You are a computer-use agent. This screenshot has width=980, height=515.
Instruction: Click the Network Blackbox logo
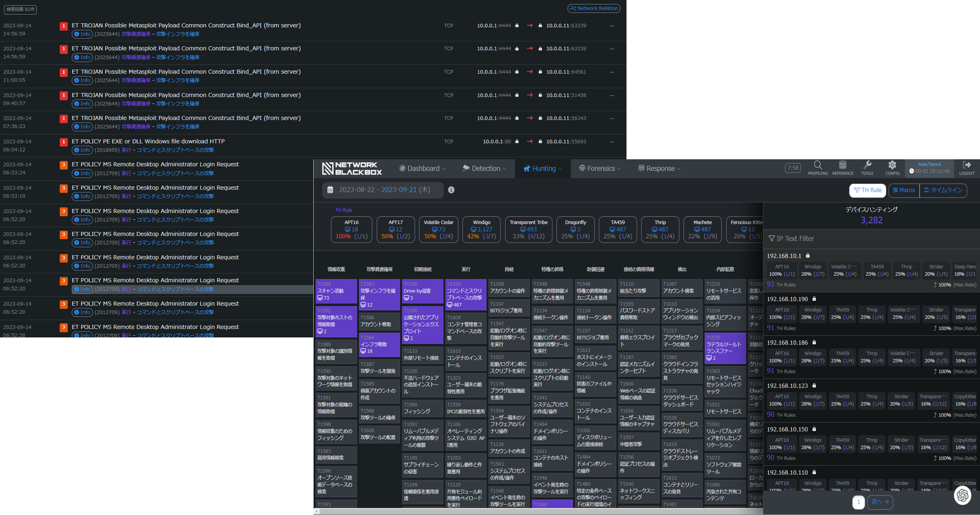pyautogui.click(x=352, y=169)
